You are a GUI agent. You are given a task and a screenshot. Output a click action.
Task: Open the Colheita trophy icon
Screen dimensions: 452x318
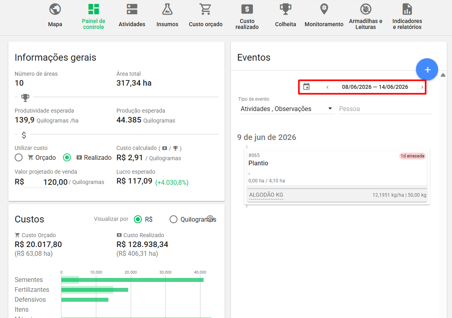coord(285,9)
